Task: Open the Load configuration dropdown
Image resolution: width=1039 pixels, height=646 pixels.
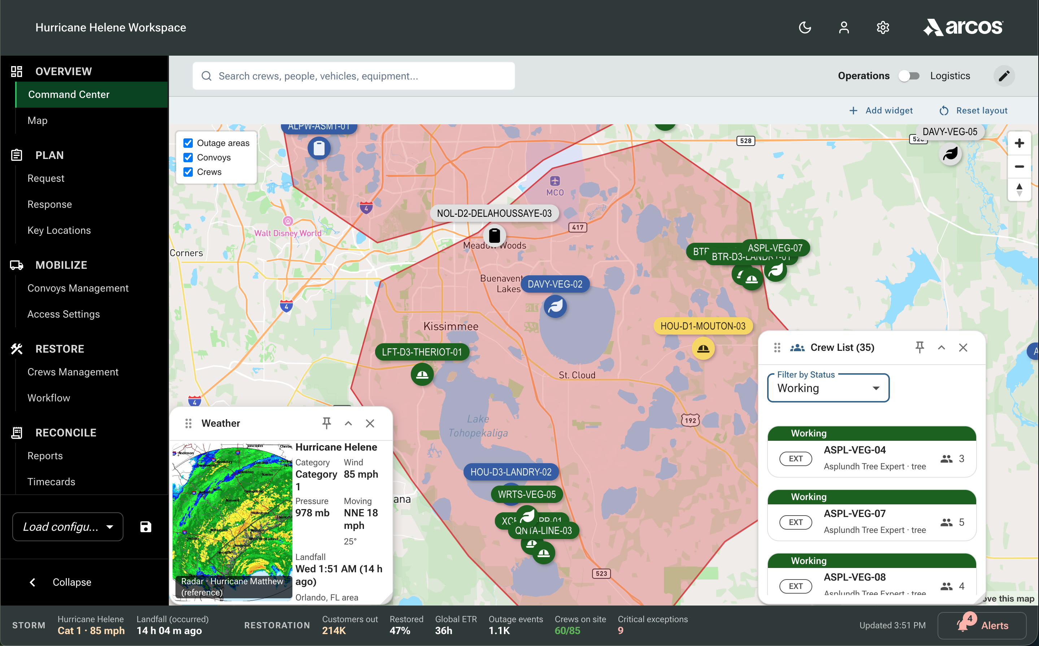Action: (68, 527)
